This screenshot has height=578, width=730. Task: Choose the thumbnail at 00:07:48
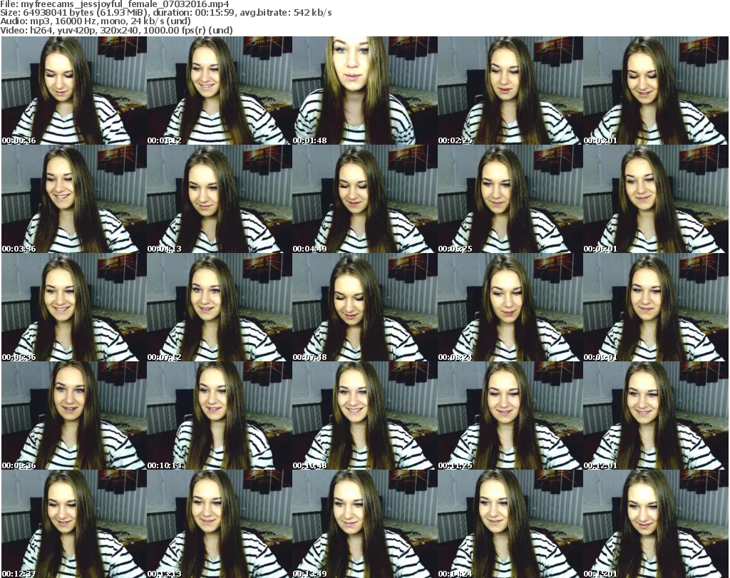[x=364, y=307]
